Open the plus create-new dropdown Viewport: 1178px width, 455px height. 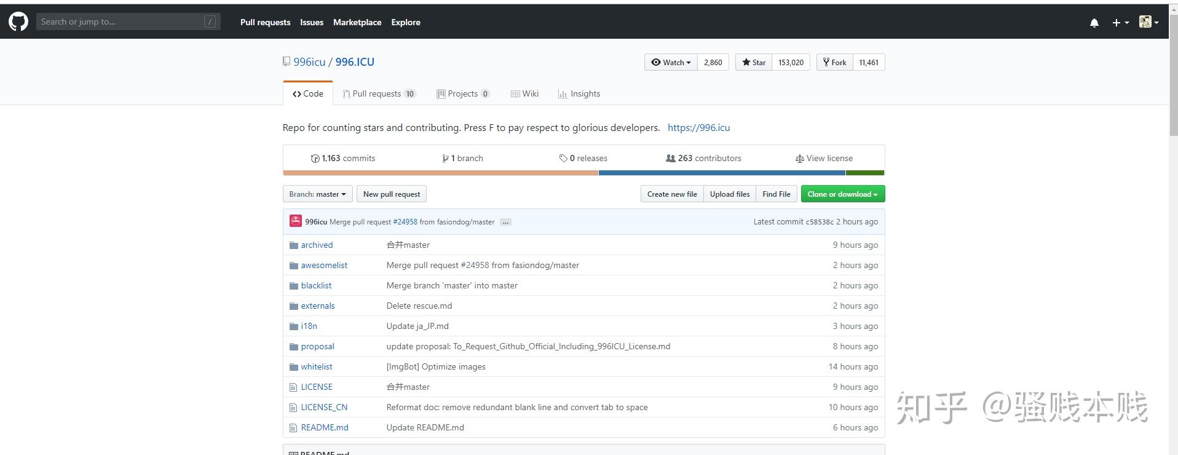point(1120,23)
